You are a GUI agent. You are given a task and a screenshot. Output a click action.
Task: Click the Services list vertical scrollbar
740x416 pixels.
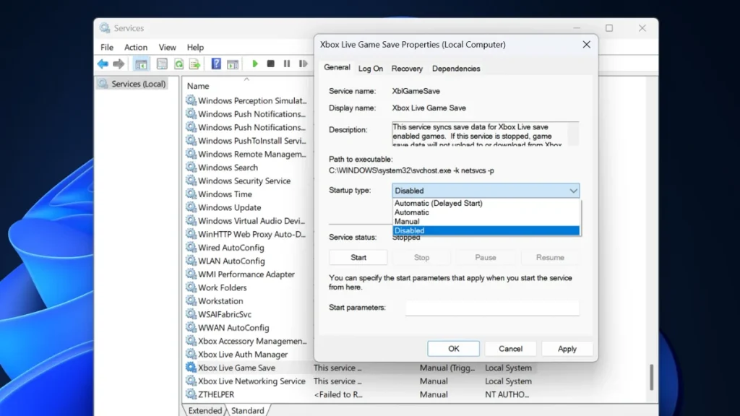(651, 377)
